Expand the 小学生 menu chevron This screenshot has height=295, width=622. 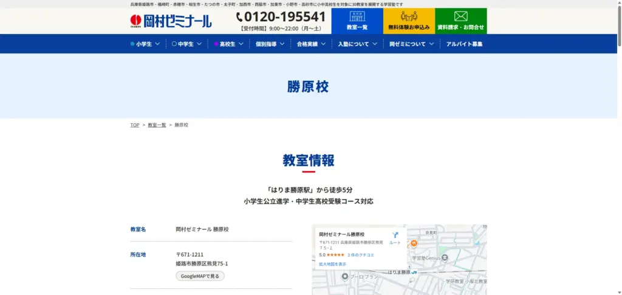(x=157, y=44)
